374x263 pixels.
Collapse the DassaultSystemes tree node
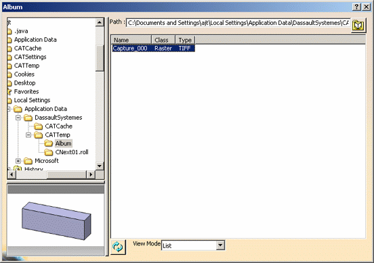click(x=18, y=118)
